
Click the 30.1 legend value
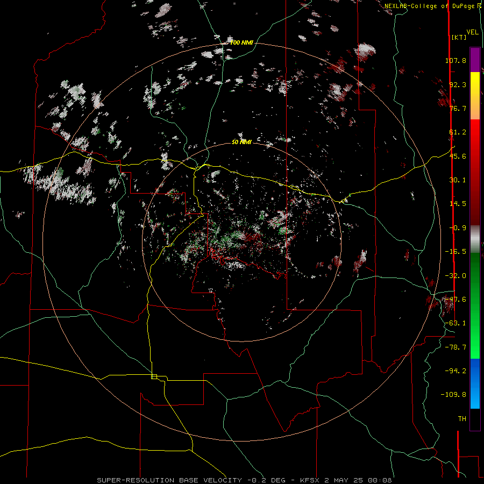tap(458, 180)
